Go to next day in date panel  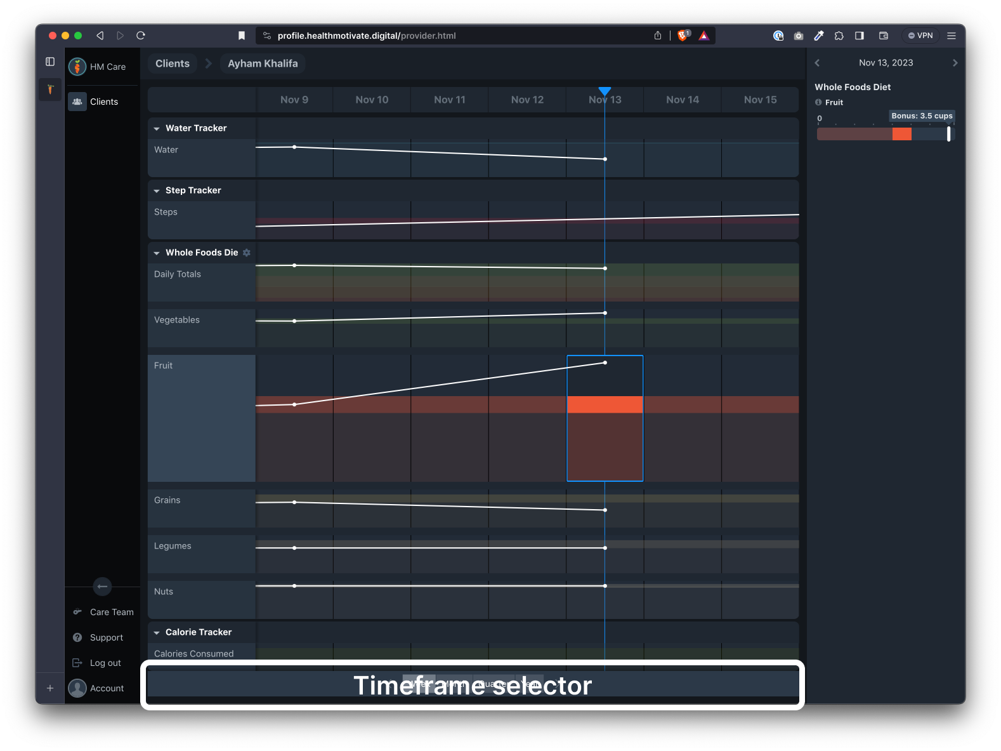click(955, 63)
